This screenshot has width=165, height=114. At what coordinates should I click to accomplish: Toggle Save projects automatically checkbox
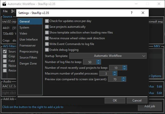47,27
